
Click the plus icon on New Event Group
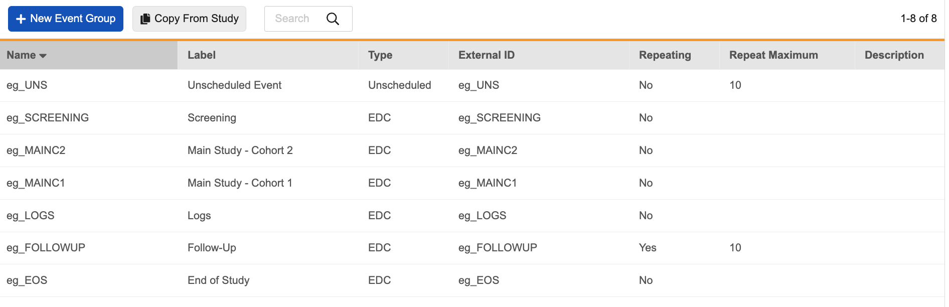[x=21, y=19]
